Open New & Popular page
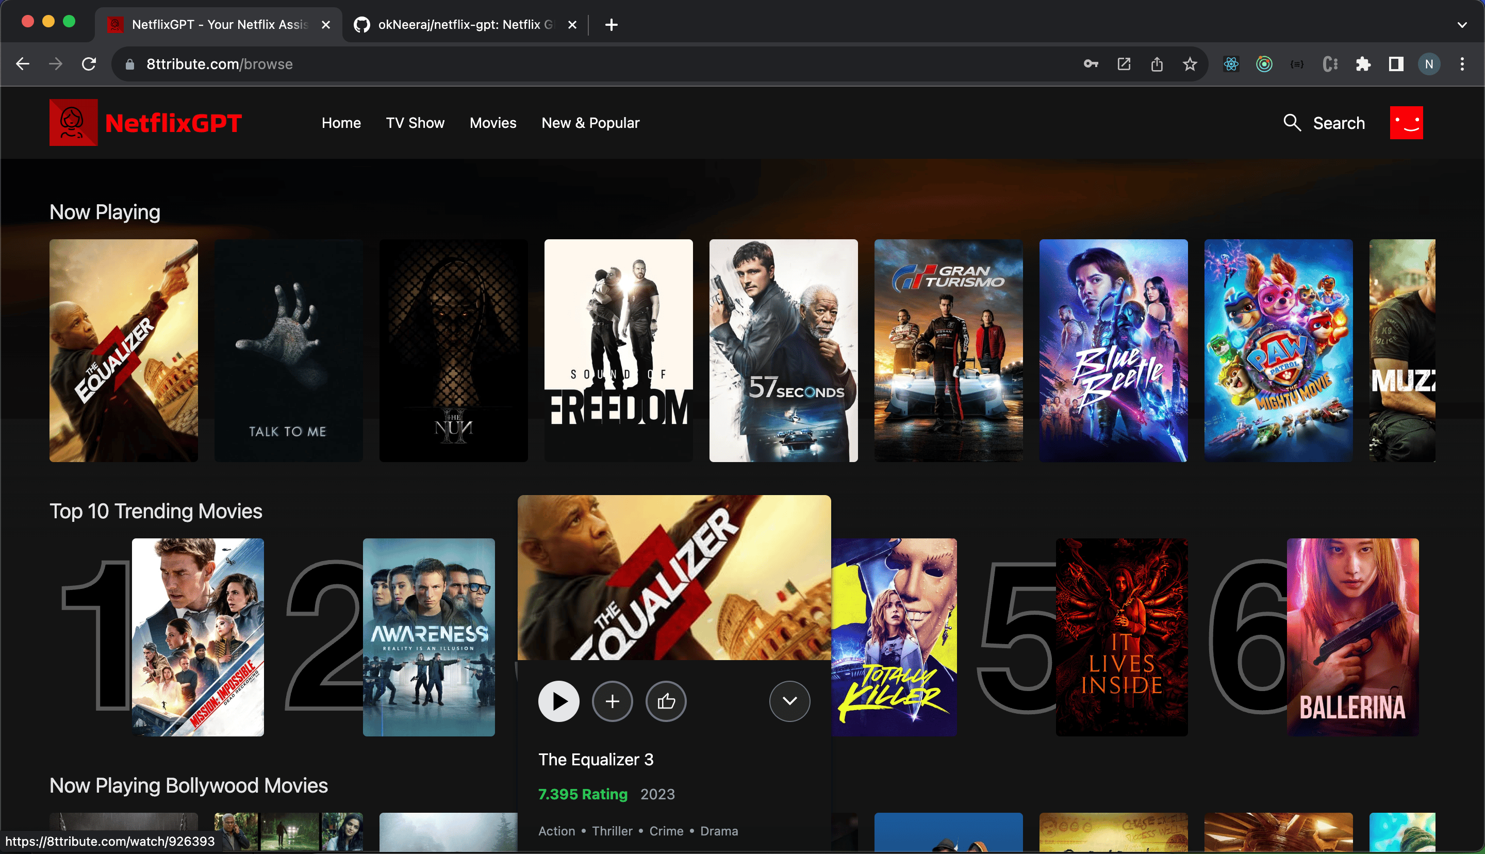The height and width of the screenshot is (854, 1485). pyautogui.click(x=590, y=123)
